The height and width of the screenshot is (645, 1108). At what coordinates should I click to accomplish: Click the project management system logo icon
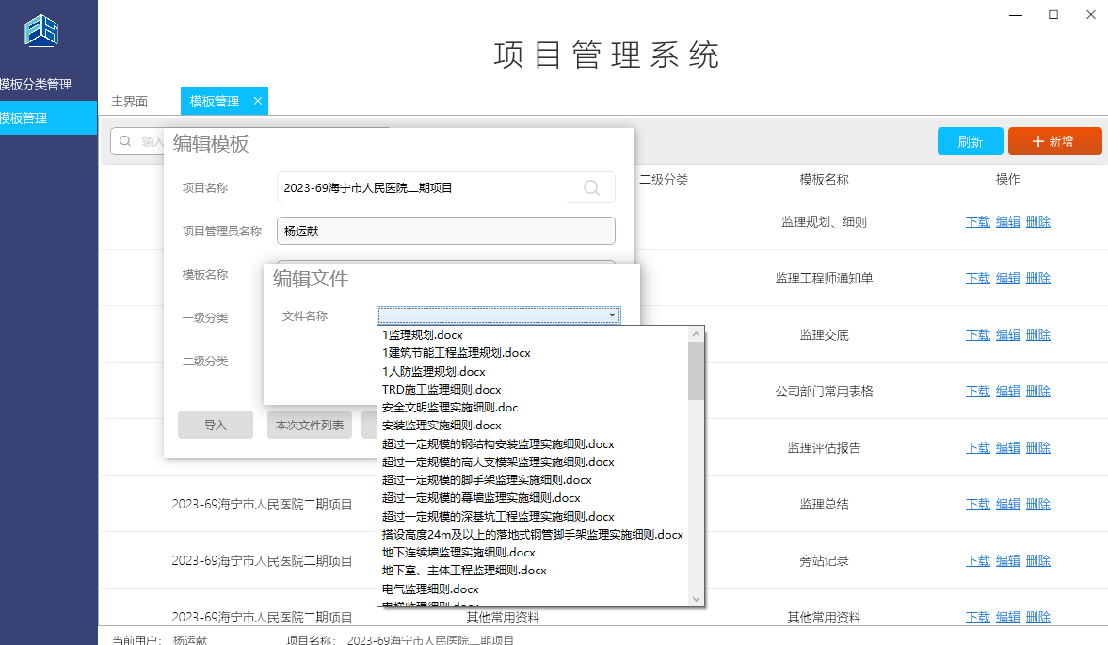41,30
